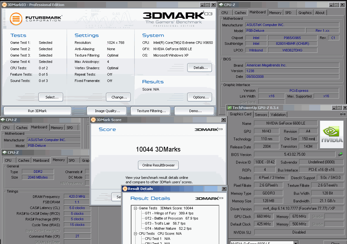347x244 pixels.
Task: Click the Memory Type GDDR3 field
Action: (269, 193)
